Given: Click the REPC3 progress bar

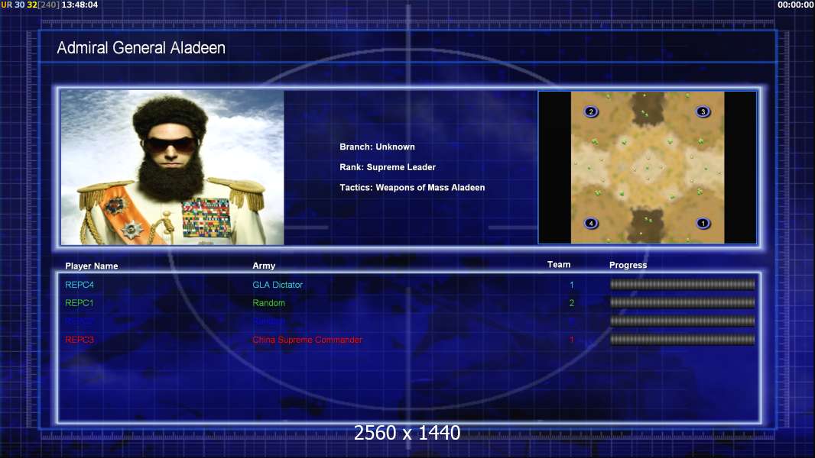Looking at the screenshot, I should [682, 340].
